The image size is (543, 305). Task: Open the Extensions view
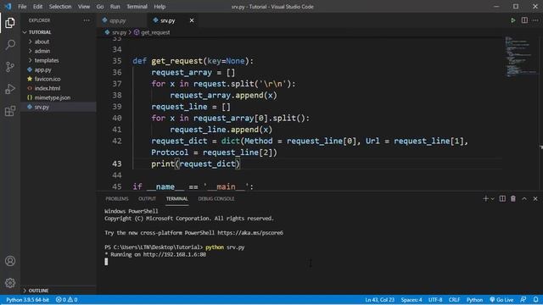tap(10, 111)
